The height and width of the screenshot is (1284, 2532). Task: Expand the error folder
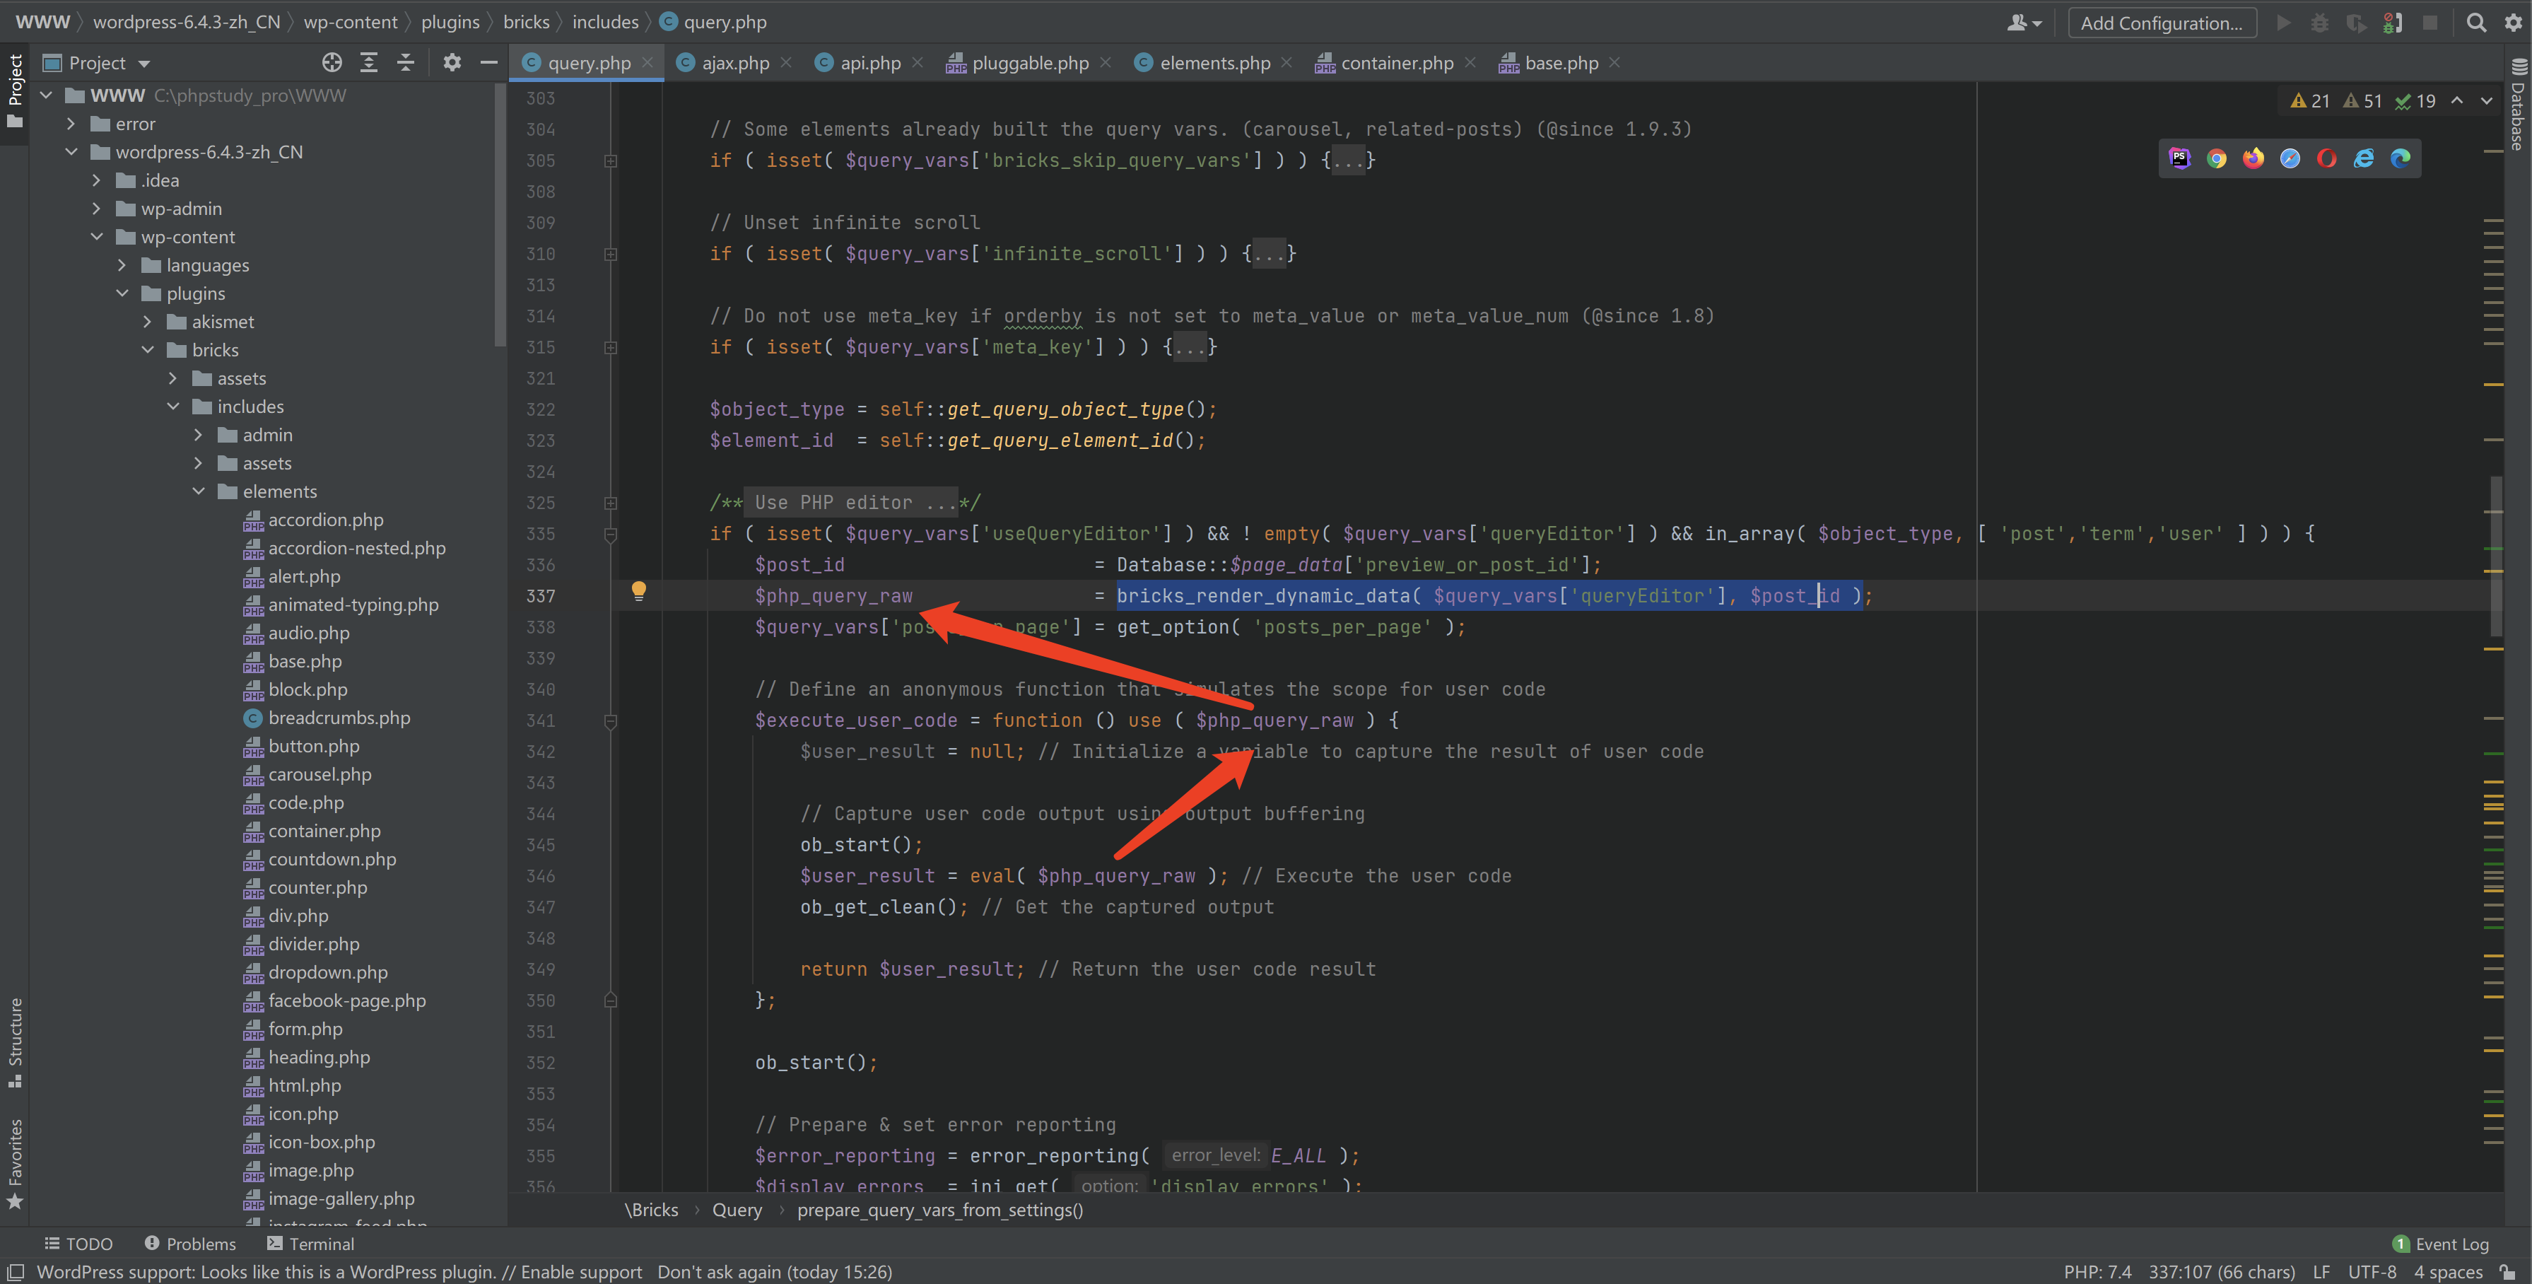71,124
